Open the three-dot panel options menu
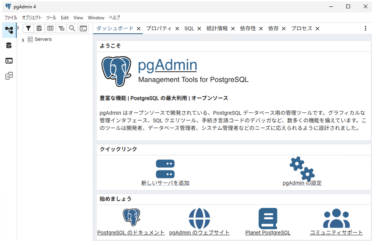This screenshot has width=372, height=241. (x=365, y=28)
